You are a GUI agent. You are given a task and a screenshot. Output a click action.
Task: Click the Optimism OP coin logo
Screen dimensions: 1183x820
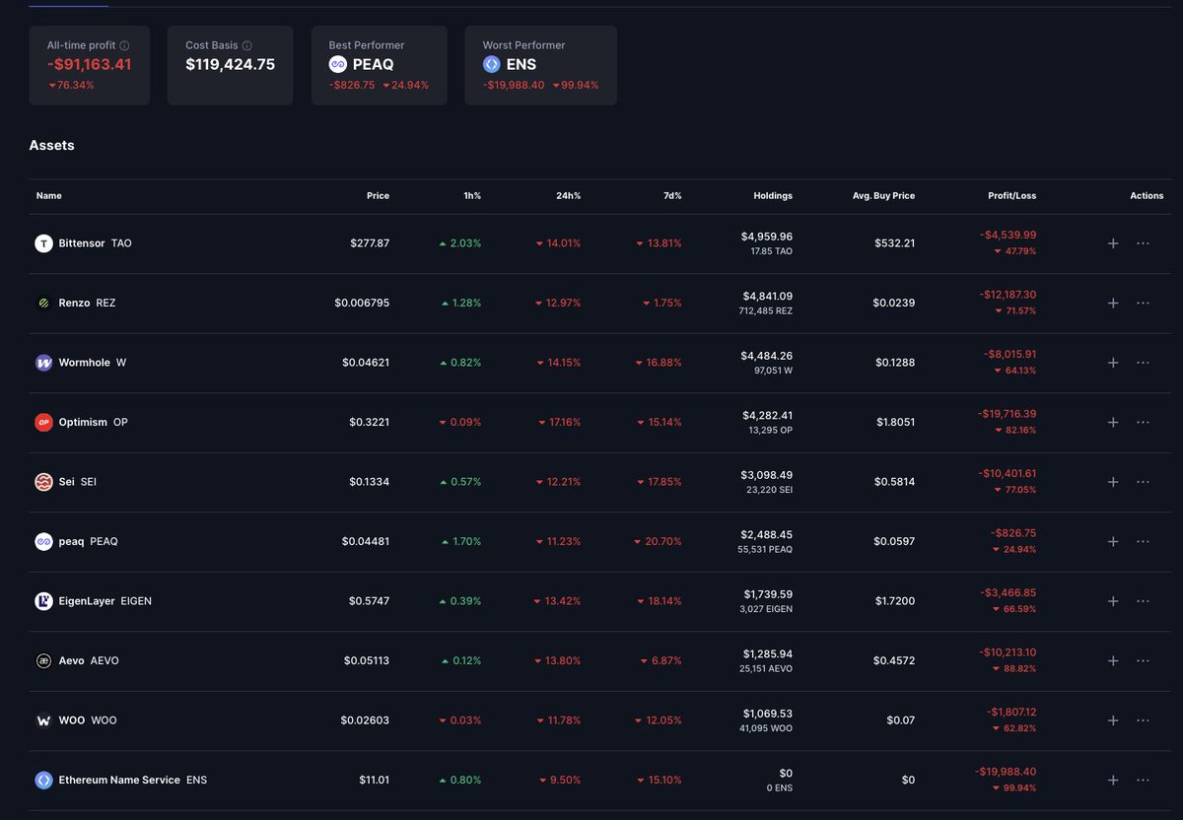click(x=43, y=423)
